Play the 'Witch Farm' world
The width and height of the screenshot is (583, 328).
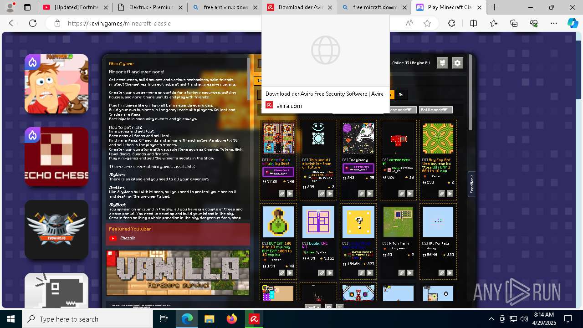pos(410,273)
